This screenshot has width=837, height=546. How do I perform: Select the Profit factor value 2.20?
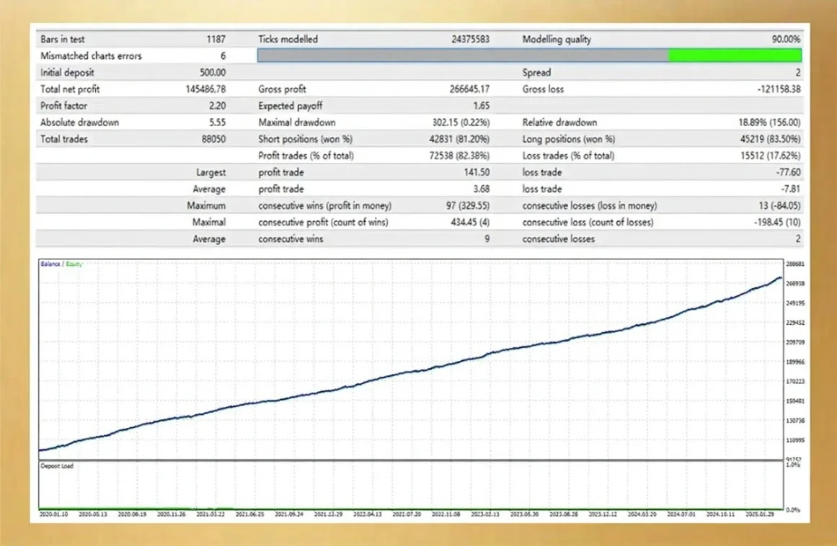(x=216, y=106)
